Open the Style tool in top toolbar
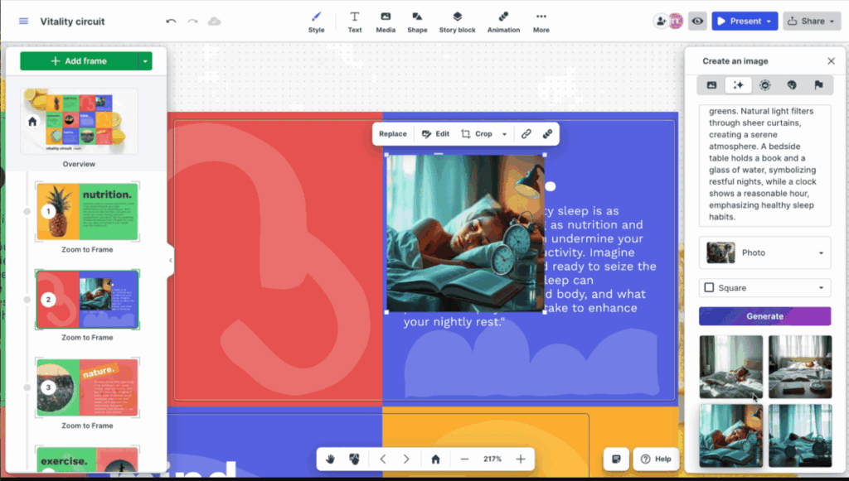This screenshot has width=849, height=481. pos(316,22)
